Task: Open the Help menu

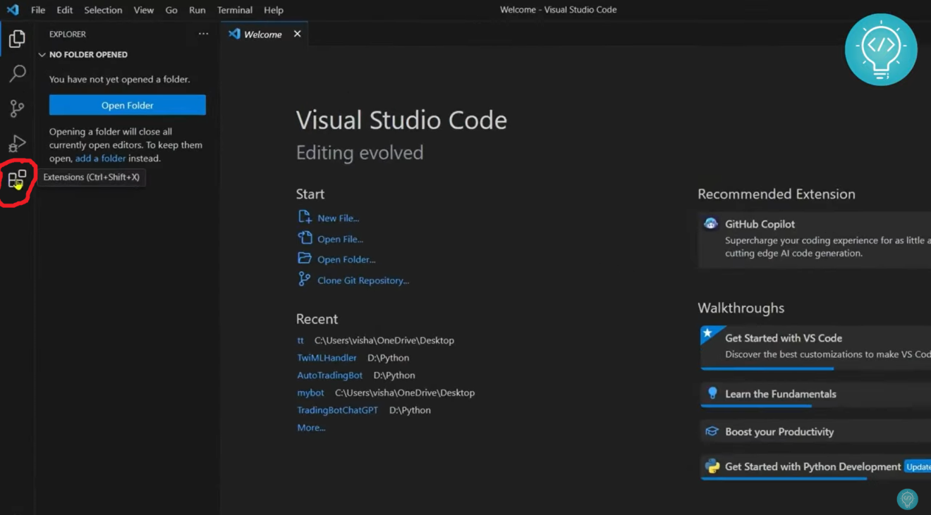Action: (x=273, y=10)
